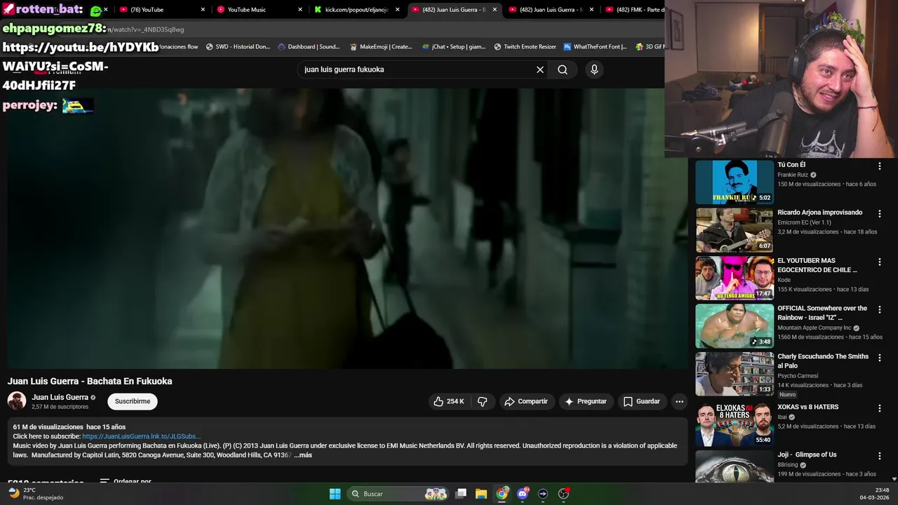This screenshot has width=898, height=505.
Task: Like the Bachata En Fukuoka video
Action: pos(448,401)
